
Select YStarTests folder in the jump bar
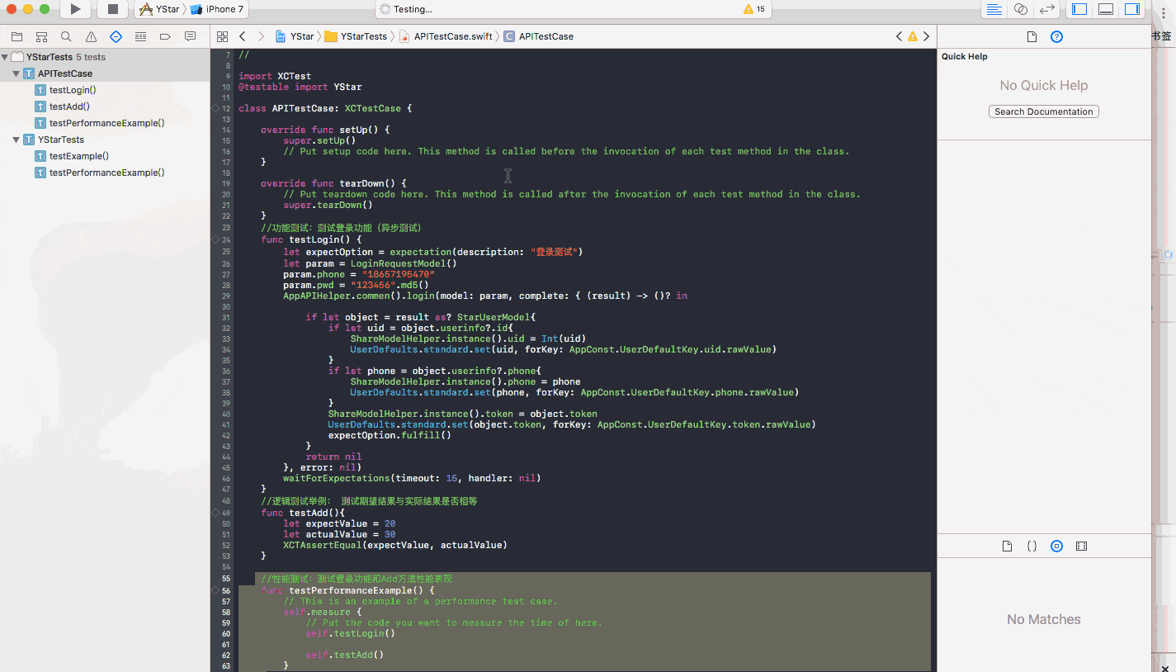(x=363, y=36)
